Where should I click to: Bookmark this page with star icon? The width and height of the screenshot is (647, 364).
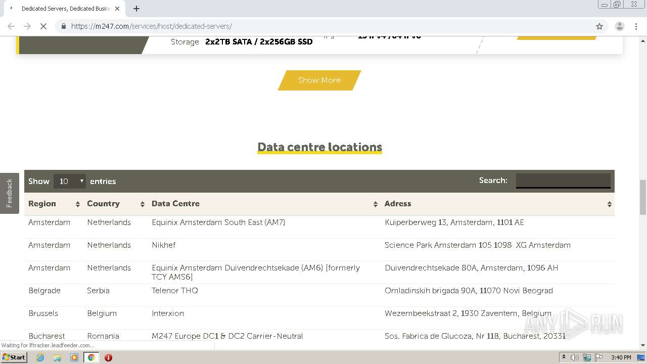(x=599, y=26)
